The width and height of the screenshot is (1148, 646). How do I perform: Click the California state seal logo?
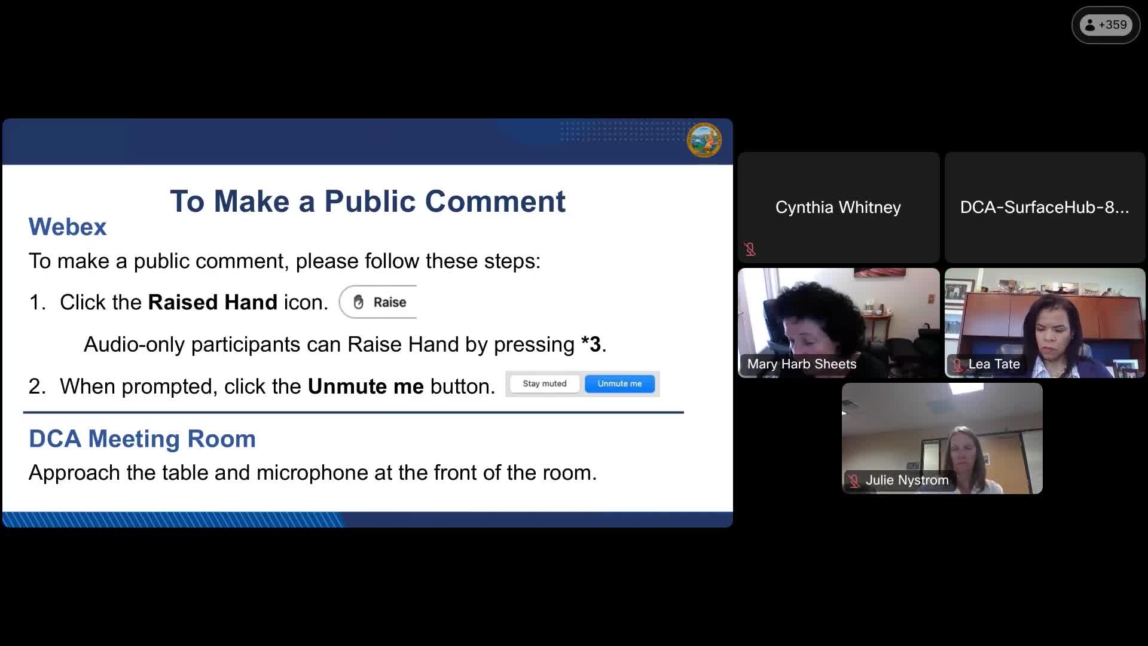click(x=704, y=140)
